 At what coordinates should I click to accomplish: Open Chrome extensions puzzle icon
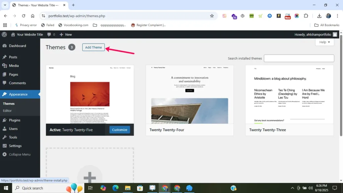tap(305, 16)
